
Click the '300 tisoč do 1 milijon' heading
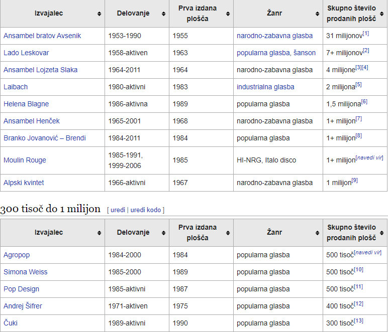(x=50, y=209)
